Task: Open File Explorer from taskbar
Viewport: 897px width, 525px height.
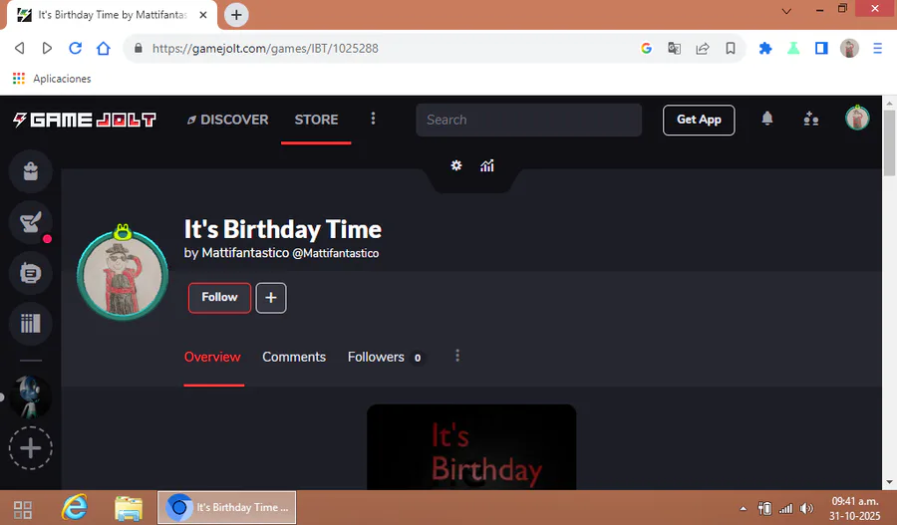Action: click(x=129, y=508)
